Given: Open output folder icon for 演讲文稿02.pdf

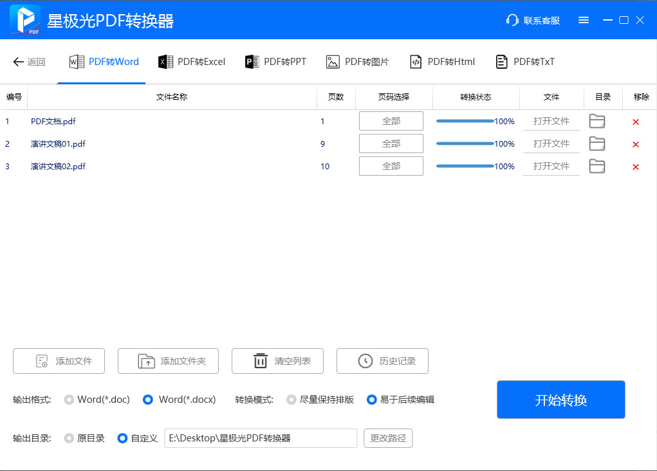Looking at the screenshot, I should pyautogui.click(x=597, y=166).
